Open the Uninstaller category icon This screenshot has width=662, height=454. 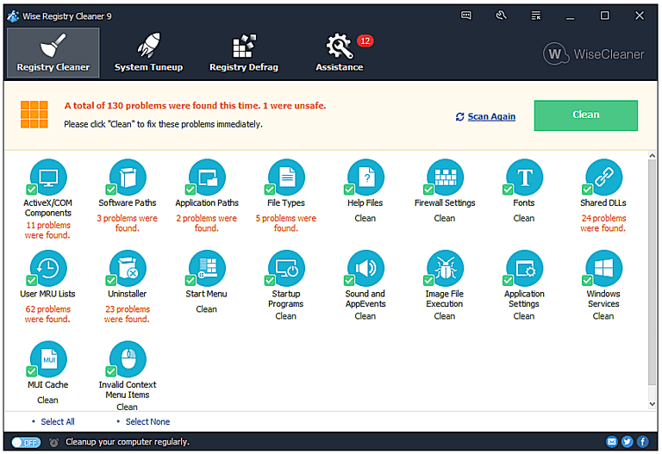[x=128, y=268]
